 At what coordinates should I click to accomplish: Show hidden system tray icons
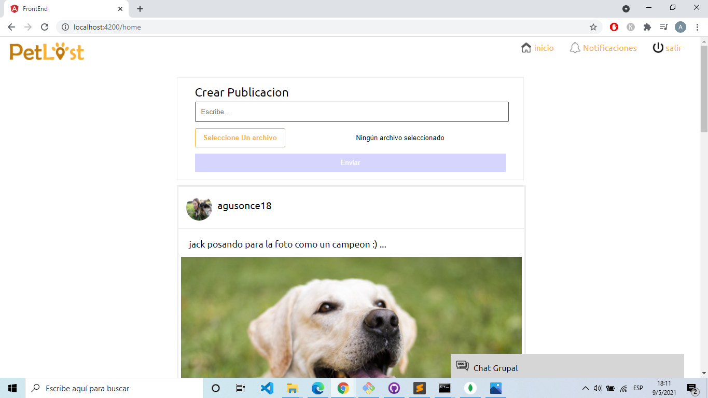(586, 388)
